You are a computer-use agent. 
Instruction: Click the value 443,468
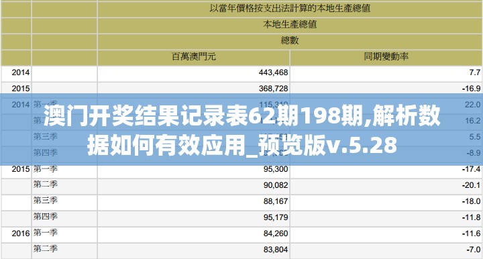click(x=273, y=72)
